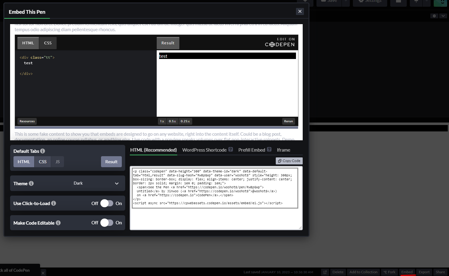Show Make Code Editable info icon
This screenshot has width=449, height=276.
[x=58, y=223]
